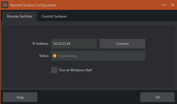Enable the Run at Windows Start checkbox
The image size is (177, 104).
pos(54,70)
